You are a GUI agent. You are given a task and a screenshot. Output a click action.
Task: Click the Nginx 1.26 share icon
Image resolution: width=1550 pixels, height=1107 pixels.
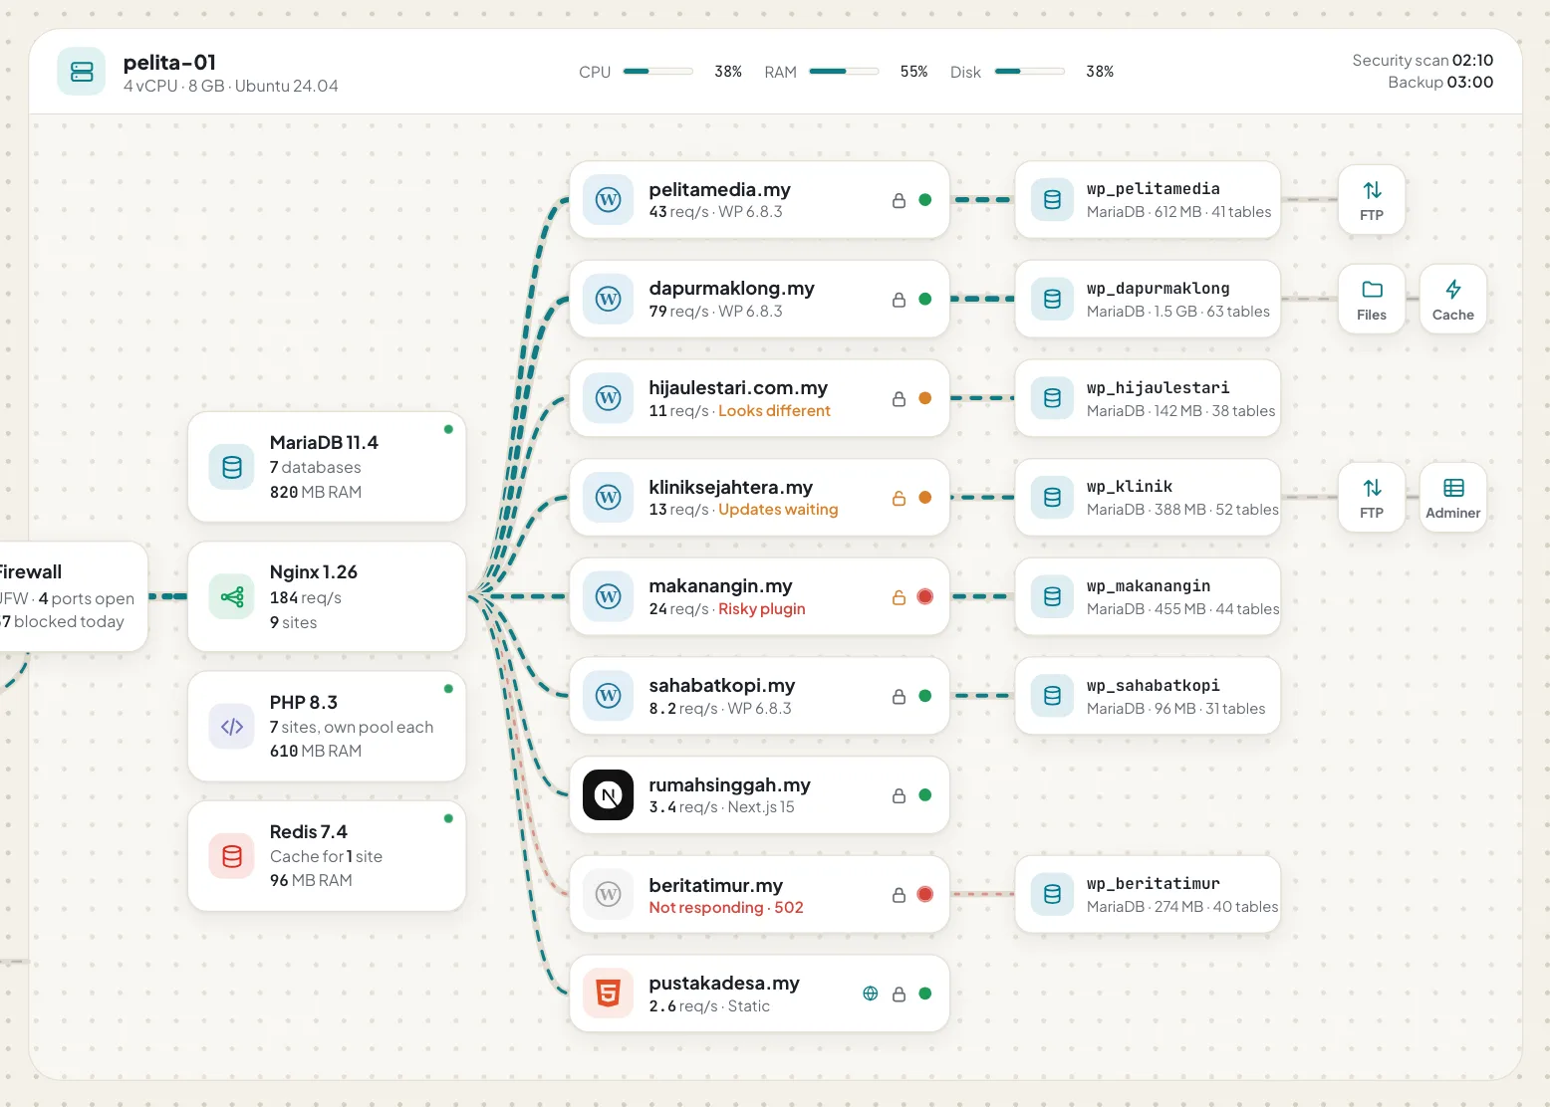tap(232, 596)
